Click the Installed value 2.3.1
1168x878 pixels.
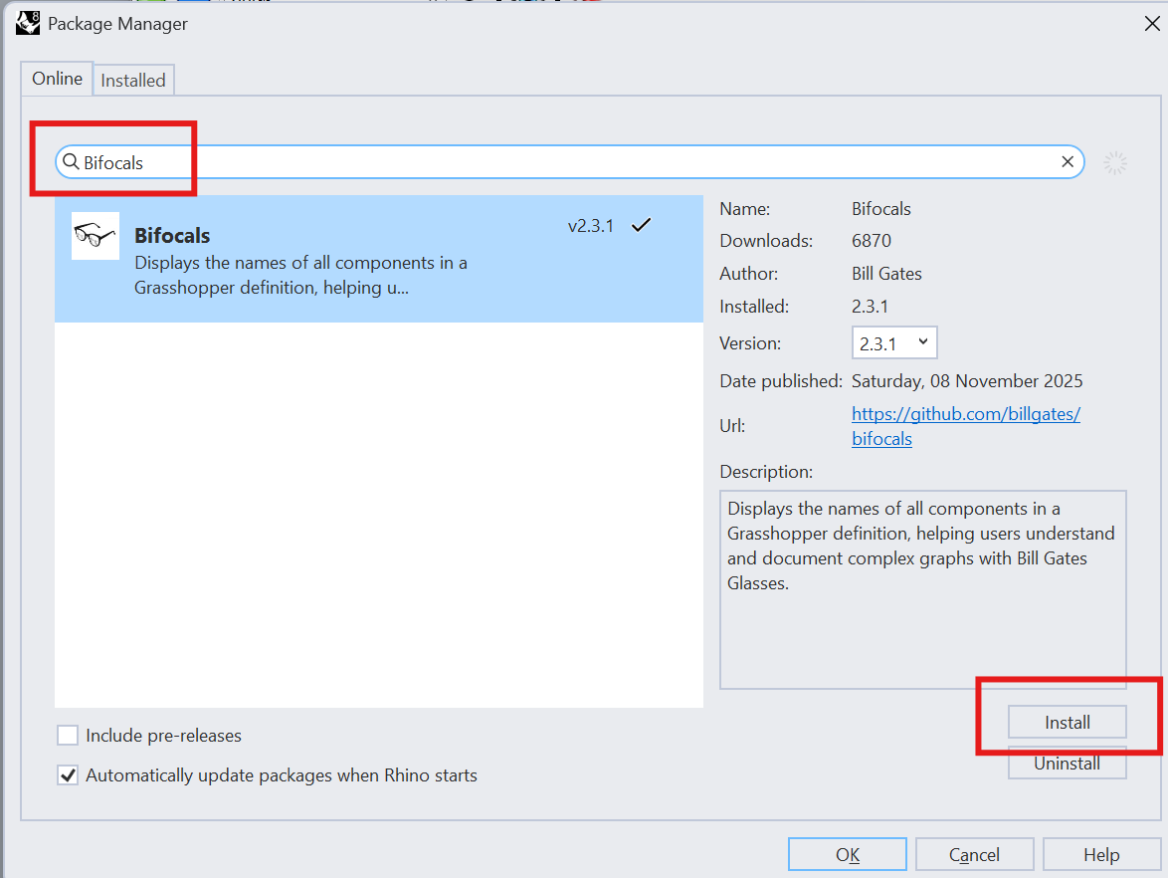tap(871, 307)
